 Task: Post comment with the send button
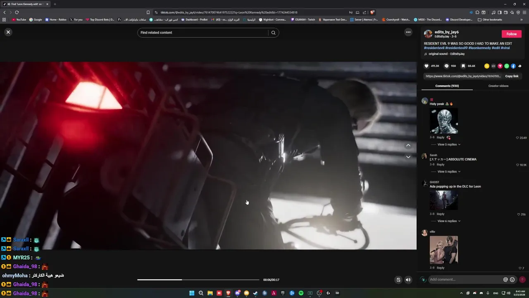(522, 279)
